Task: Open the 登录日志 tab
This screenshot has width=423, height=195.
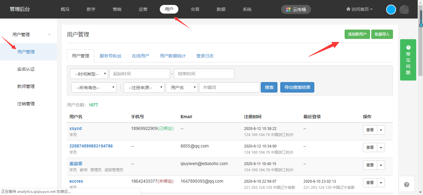Action: point(205,56)
